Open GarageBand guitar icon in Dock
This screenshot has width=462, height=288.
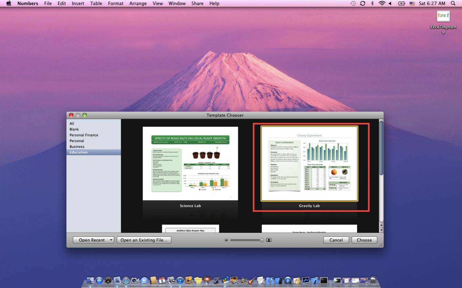[x=252, y=281]
